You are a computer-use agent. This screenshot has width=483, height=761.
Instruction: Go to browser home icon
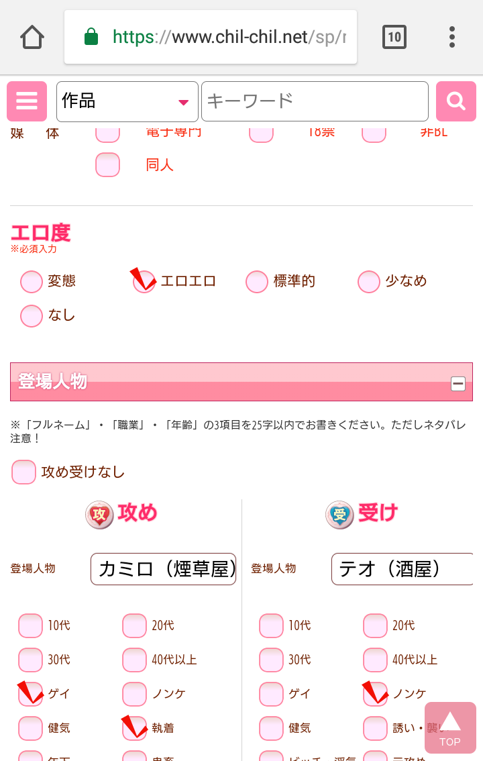click(32, 38)
